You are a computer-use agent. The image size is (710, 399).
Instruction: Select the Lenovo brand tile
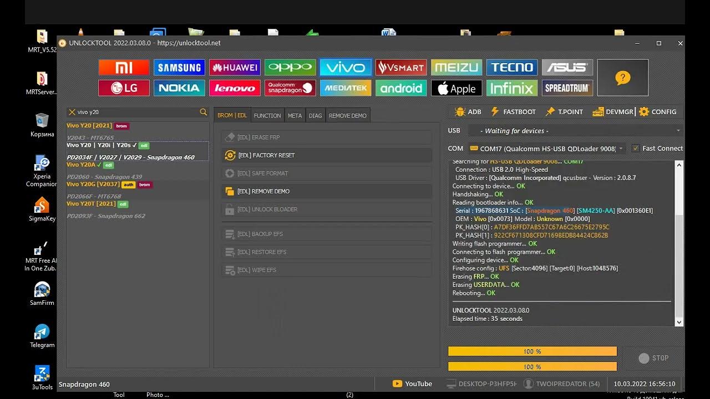[235, 88]
